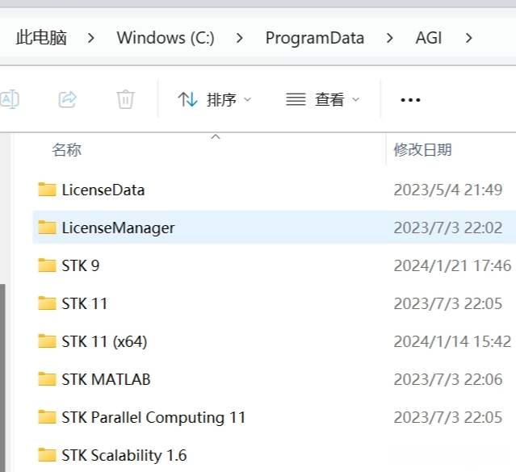Click the rename icon in toolbar
Image resolution: width=516 pixels, height=472 pixels.
point(10,99)
